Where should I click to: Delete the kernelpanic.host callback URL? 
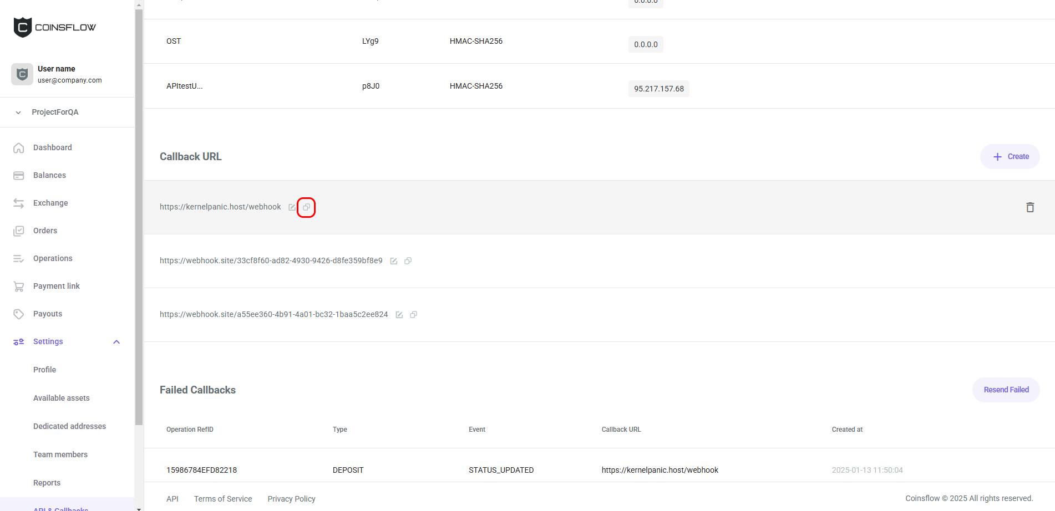click(1029, 207)
